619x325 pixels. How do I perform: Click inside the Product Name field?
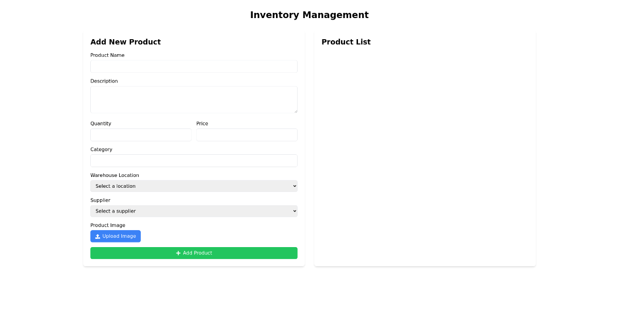[x=193, y=66]
